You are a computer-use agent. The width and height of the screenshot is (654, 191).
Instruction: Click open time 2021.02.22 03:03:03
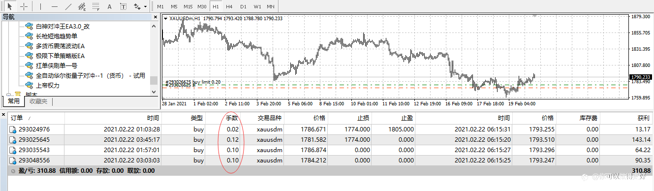click(x=131, y=160)
